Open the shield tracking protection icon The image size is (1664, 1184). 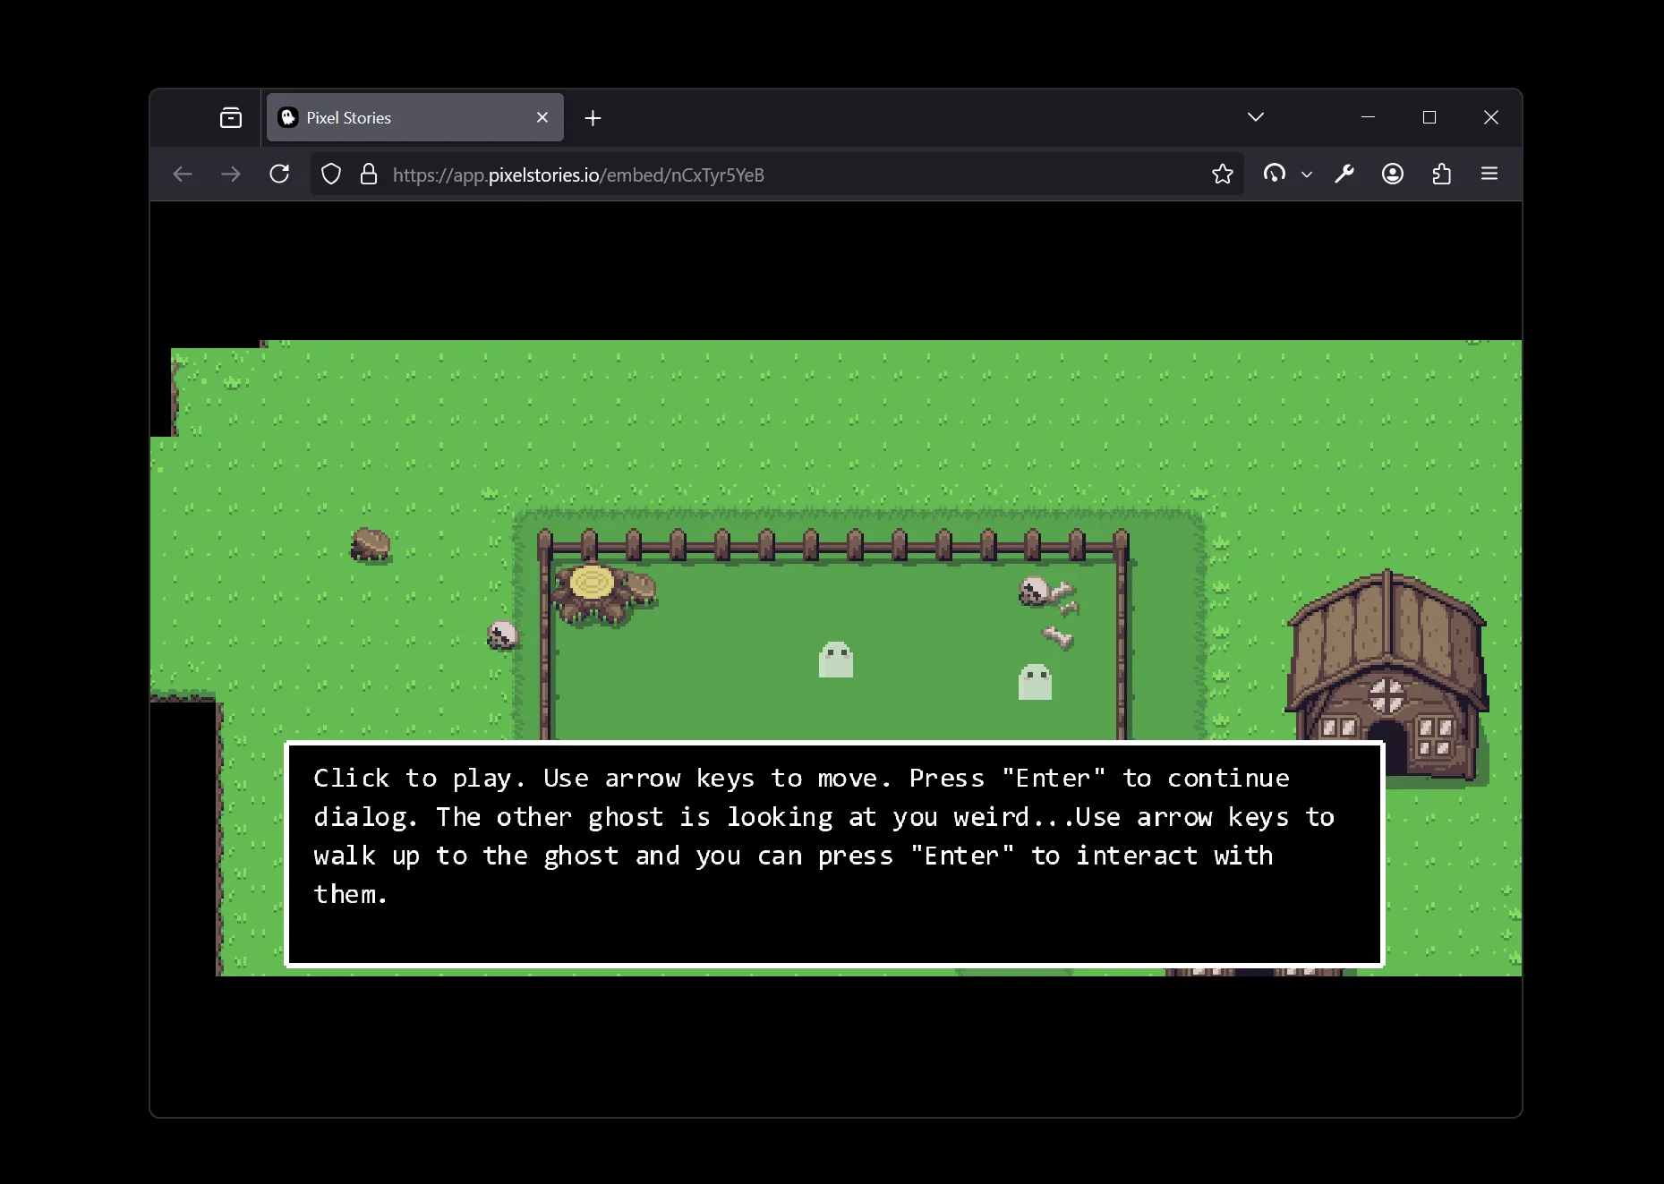[331, 174]
